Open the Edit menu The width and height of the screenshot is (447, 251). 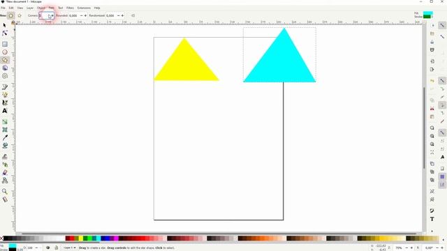tap(11, 8)
